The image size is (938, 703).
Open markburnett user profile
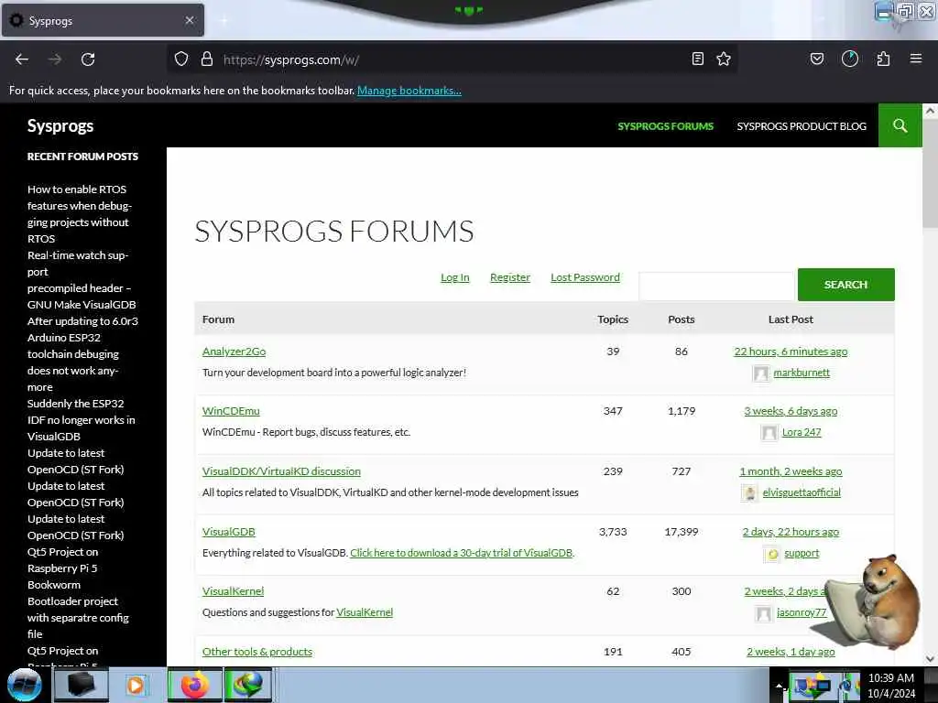tap(802, 373)
